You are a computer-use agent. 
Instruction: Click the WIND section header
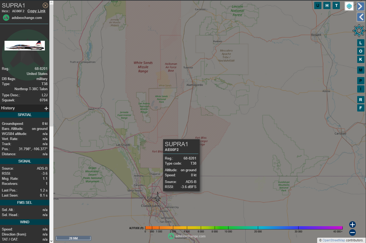(x=25, y=222)
